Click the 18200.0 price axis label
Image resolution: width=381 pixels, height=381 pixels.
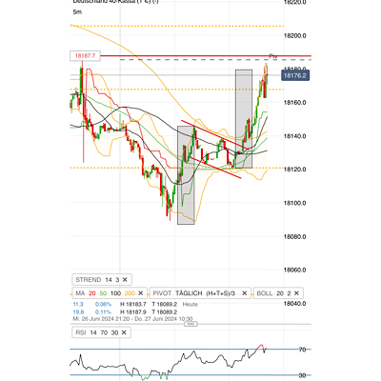(294, 35)
